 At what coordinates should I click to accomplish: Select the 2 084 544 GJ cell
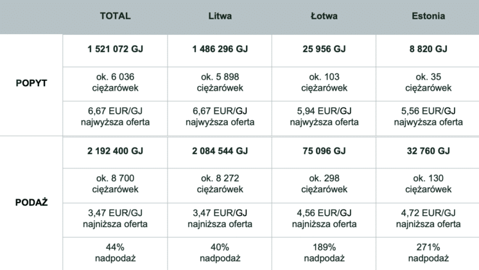pos(220,152)
